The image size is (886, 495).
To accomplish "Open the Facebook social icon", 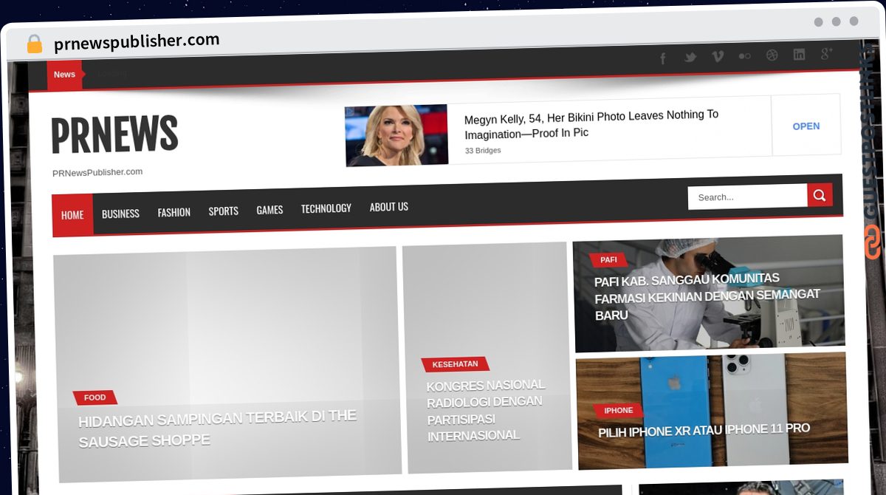I will pyautogui.click(x=662, y=58).
